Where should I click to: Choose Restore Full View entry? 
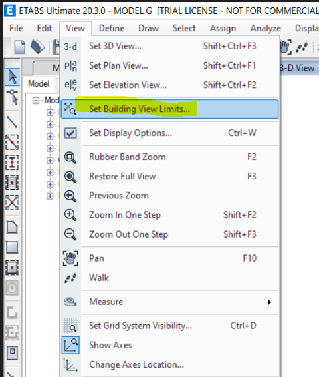tap(170, 177)
